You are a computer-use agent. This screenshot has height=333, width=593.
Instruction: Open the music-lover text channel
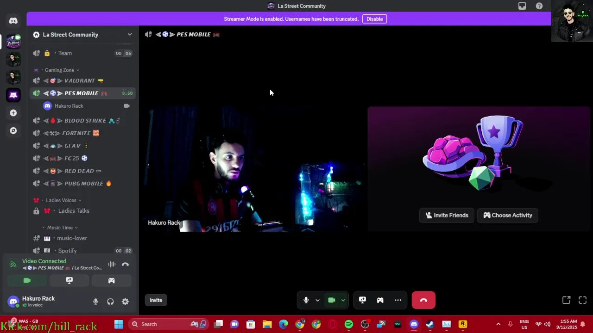82,238
